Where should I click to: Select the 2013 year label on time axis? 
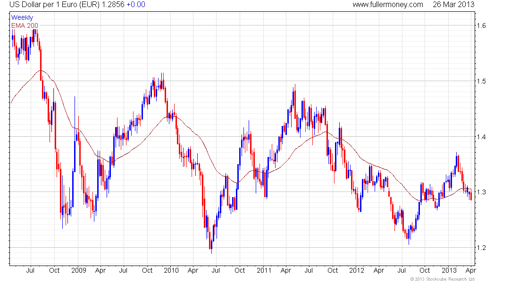449,270
